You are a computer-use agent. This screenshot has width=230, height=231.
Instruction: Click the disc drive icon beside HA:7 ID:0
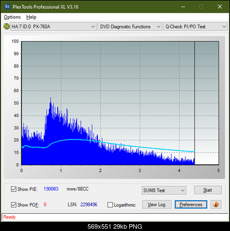point(6,26)
